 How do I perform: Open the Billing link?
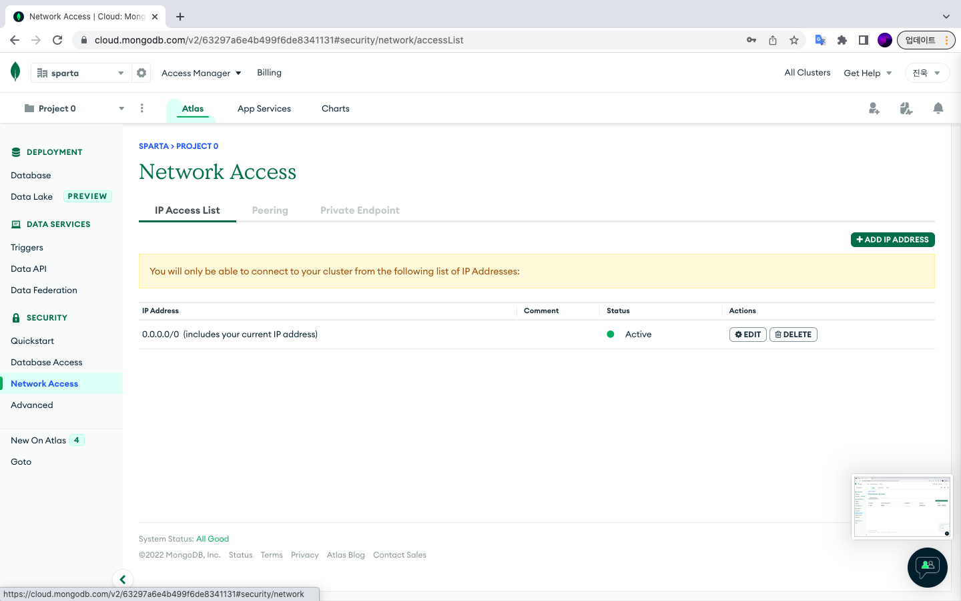click(x=270, y=72)
